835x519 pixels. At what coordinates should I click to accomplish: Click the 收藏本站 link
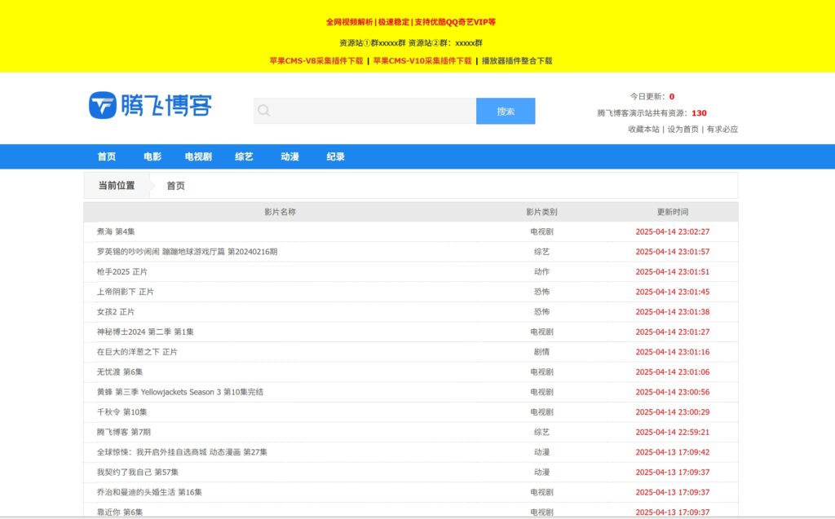pos(643,129)
